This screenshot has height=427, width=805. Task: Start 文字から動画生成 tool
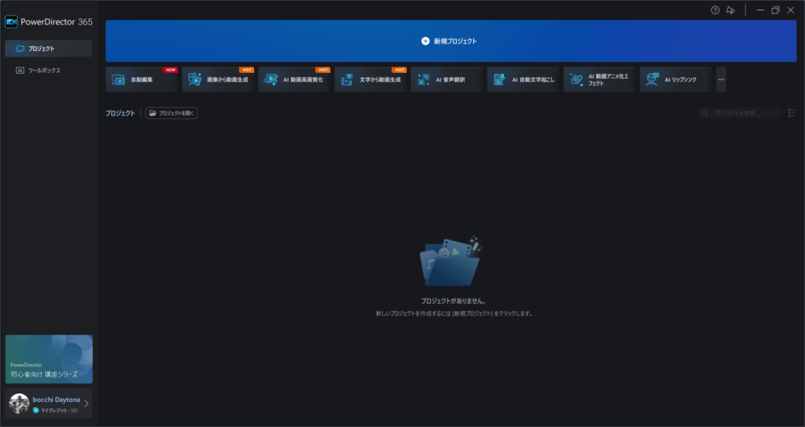[x=371, y=79]
